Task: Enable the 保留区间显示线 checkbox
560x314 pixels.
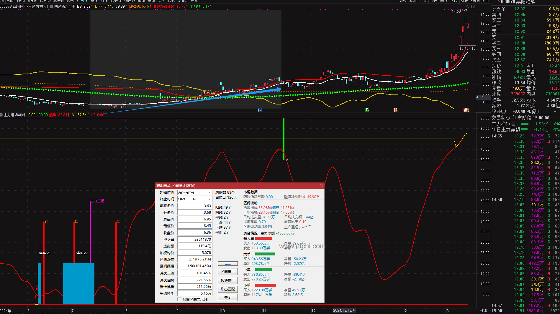Action: [179, 299]
